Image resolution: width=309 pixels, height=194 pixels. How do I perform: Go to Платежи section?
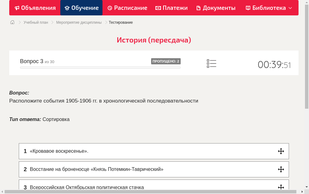171,8
